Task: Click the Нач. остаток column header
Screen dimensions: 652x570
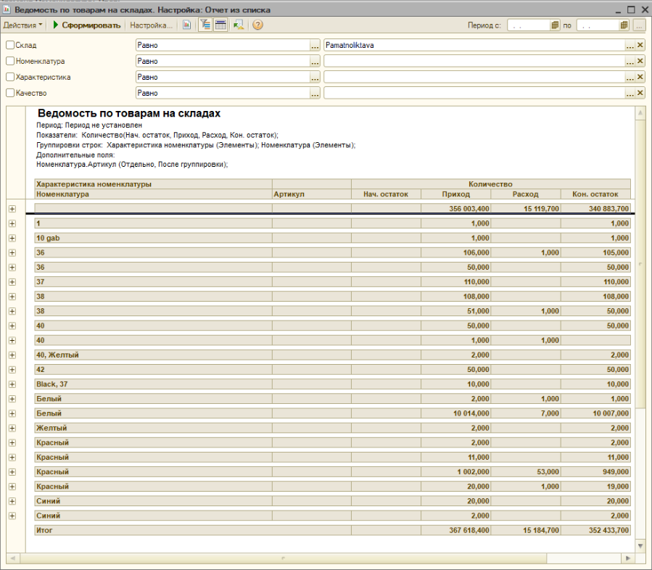Action: click(x=386, y=194)
